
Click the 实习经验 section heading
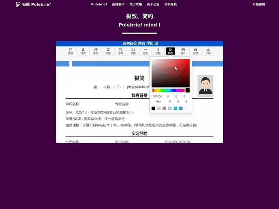tap(139, 134)
